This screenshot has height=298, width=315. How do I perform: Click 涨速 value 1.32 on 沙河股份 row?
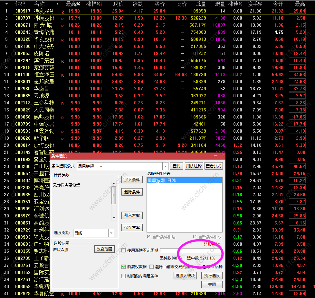point(238,145)
